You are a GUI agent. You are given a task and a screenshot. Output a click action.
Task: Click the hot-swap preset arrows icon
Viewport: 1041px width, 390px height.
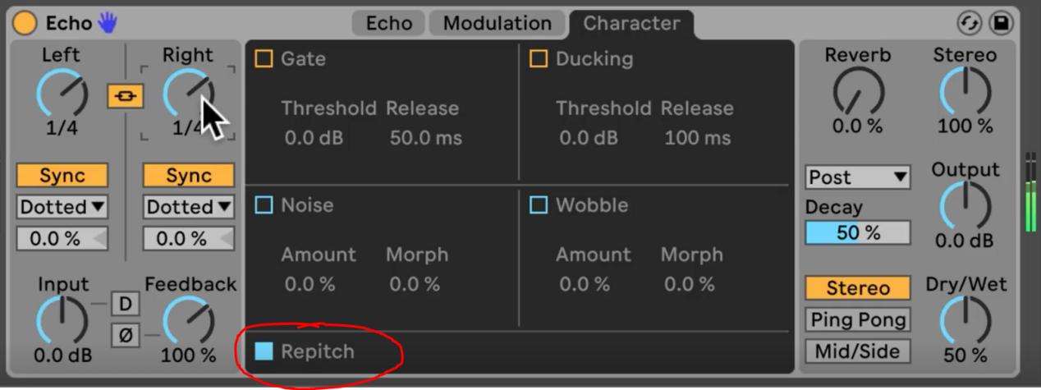[x=970, y=24]
